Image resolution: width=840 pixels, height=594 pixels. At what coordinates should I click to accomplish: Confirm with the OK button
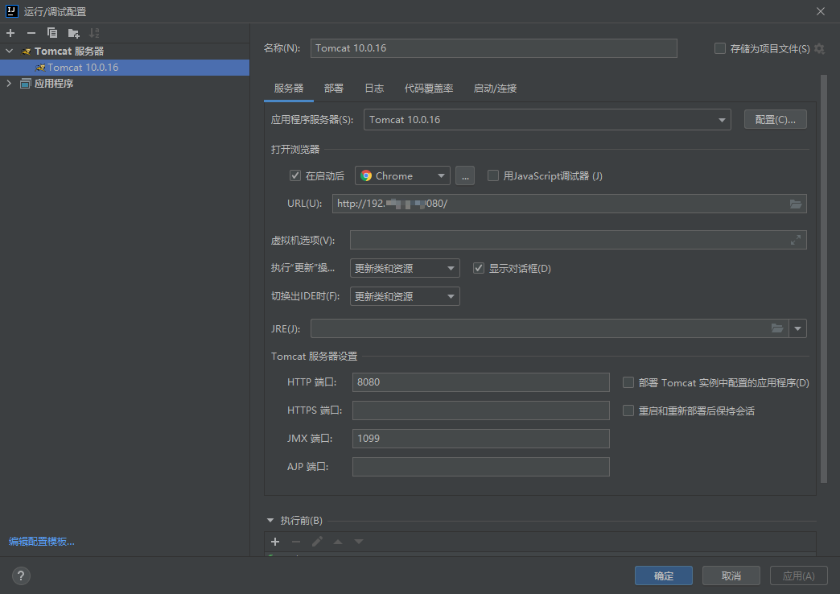pyautogui.click(x=664, y=575)
